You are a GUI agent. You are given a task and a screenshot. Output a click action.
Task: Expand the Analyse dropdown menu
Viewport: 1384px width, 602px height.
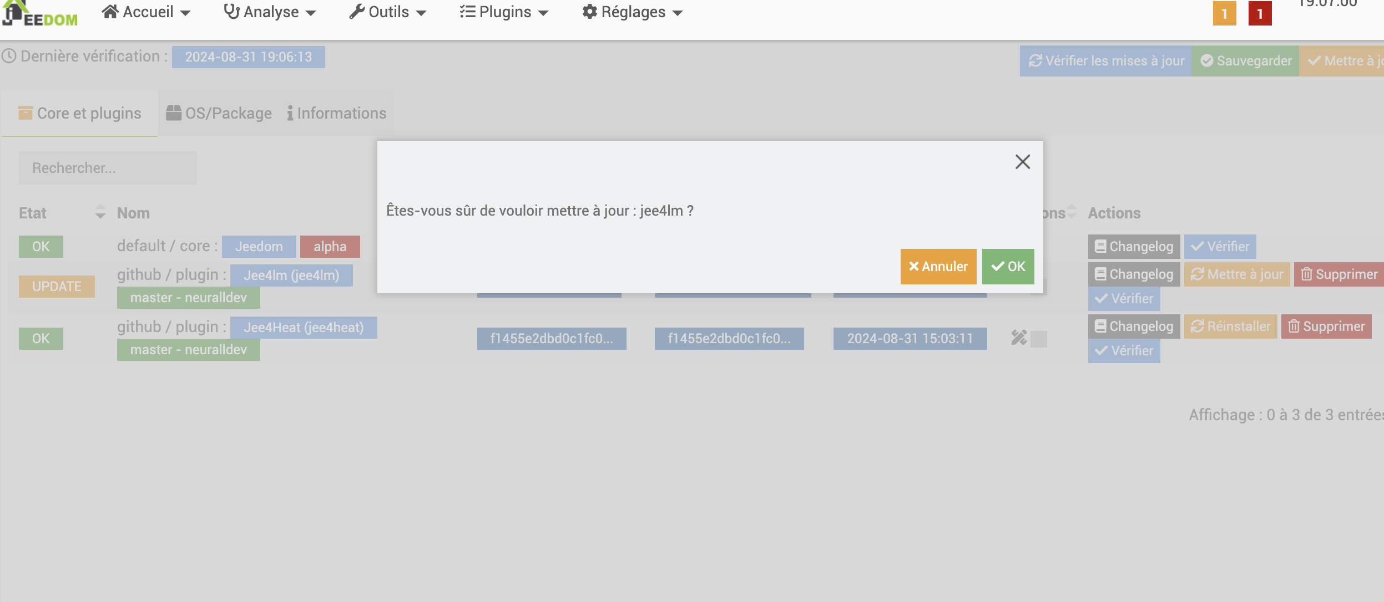270,12
